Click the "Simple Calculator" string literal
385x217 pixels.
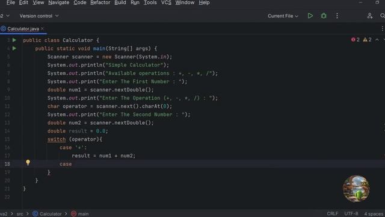click(134, 65)
